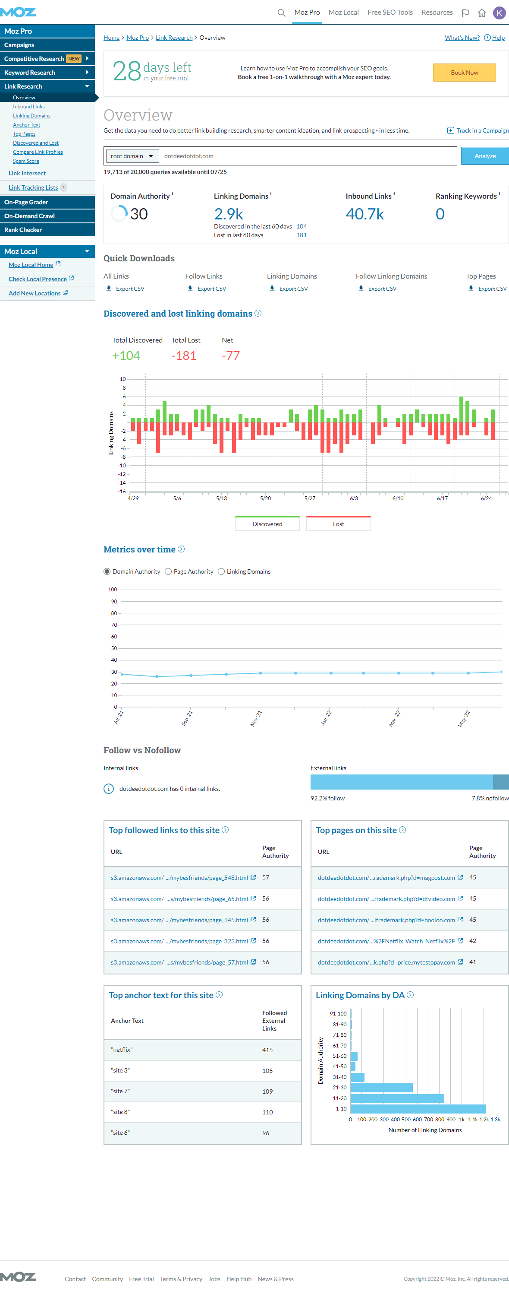Open help icon beside Linking Domains by DA
The height and width of the screenshot is (1301, 509).
pyautogui.click(x=410, y=994)
